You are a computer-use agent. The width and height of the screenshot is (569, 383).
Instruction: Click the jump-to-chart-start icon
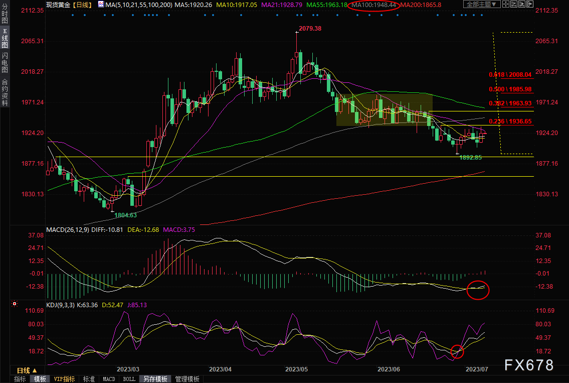click(514, 5)
